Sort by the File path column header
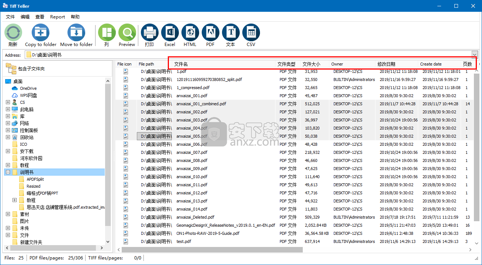The image size is (482, 265). [154, 64]
